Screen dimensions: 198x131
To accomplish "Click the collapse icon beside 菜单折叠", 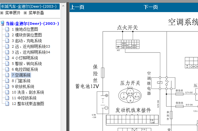I will click(25, 13).
